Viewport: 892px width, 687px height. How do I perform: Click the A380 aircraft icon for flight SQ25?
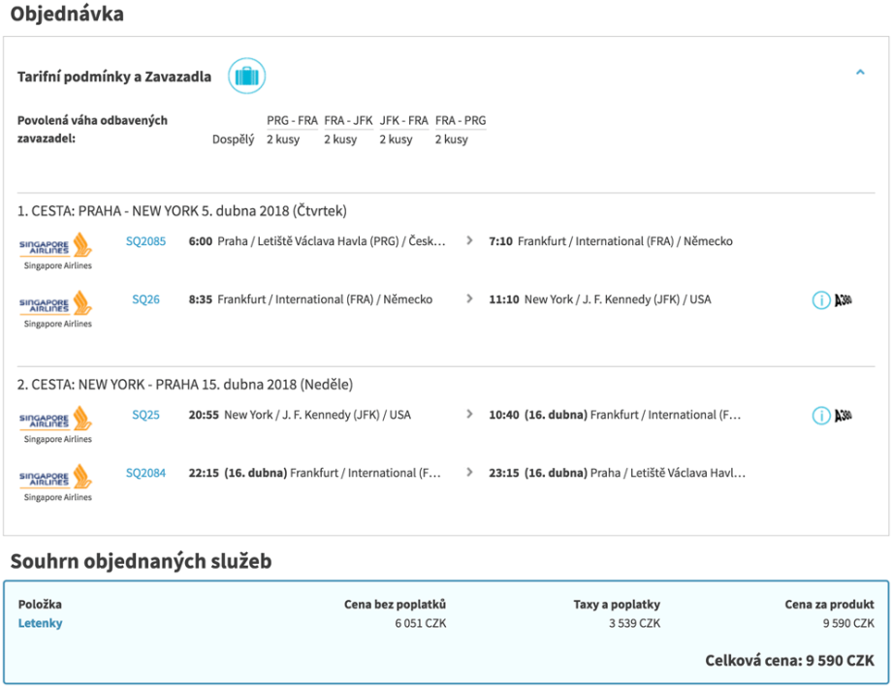point(844,416)
